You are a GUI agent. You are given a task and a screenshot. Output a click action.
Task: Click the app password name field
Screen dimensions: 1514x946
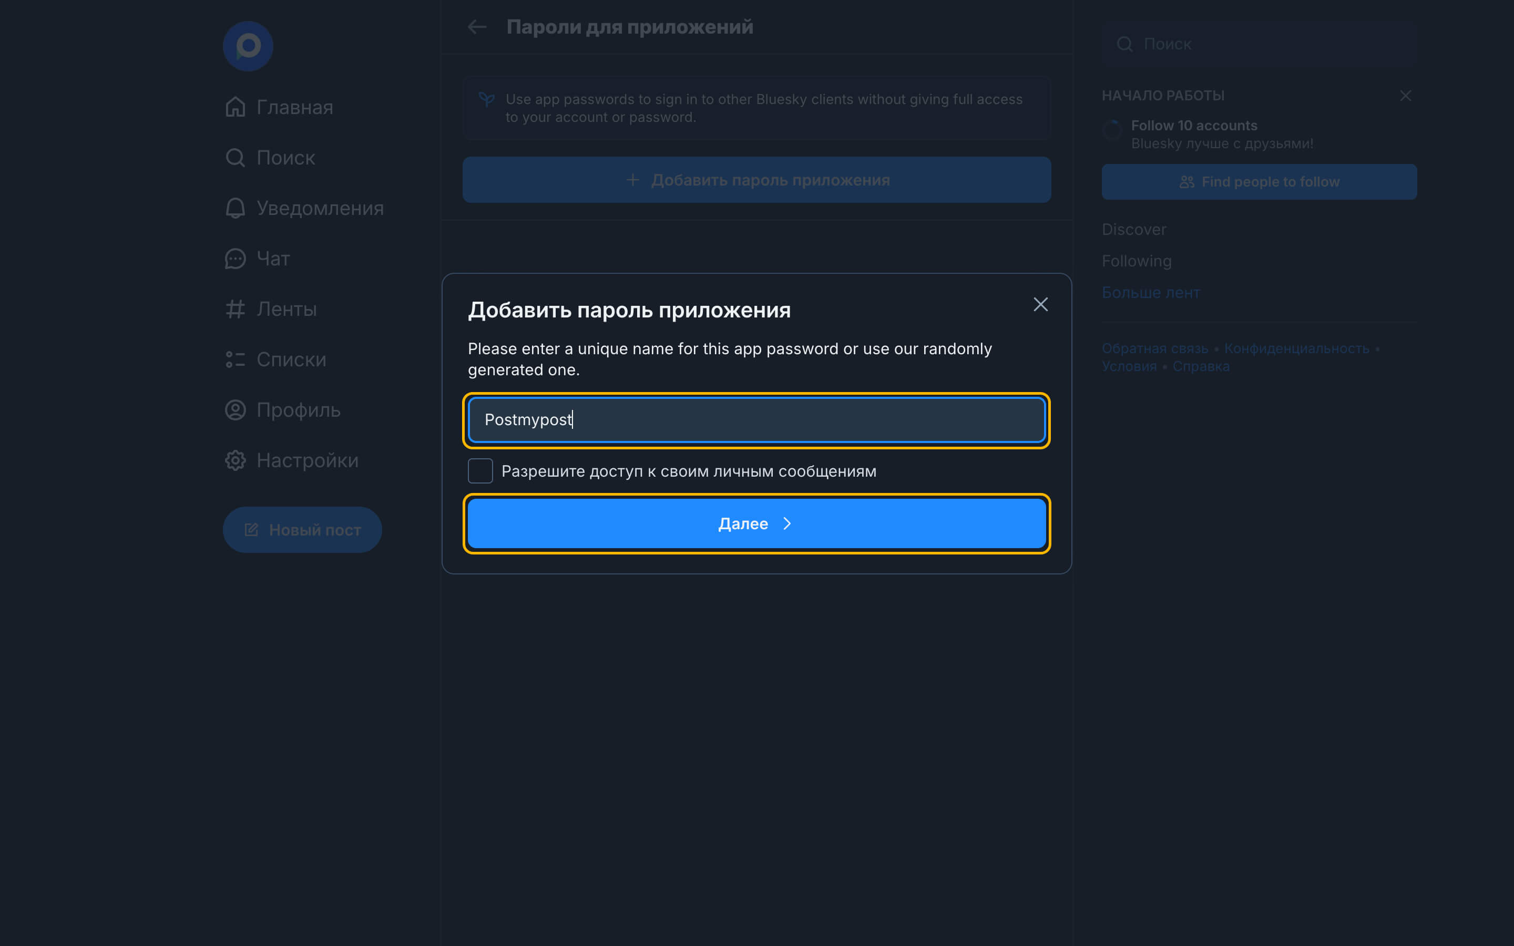(x=756, y=420)
